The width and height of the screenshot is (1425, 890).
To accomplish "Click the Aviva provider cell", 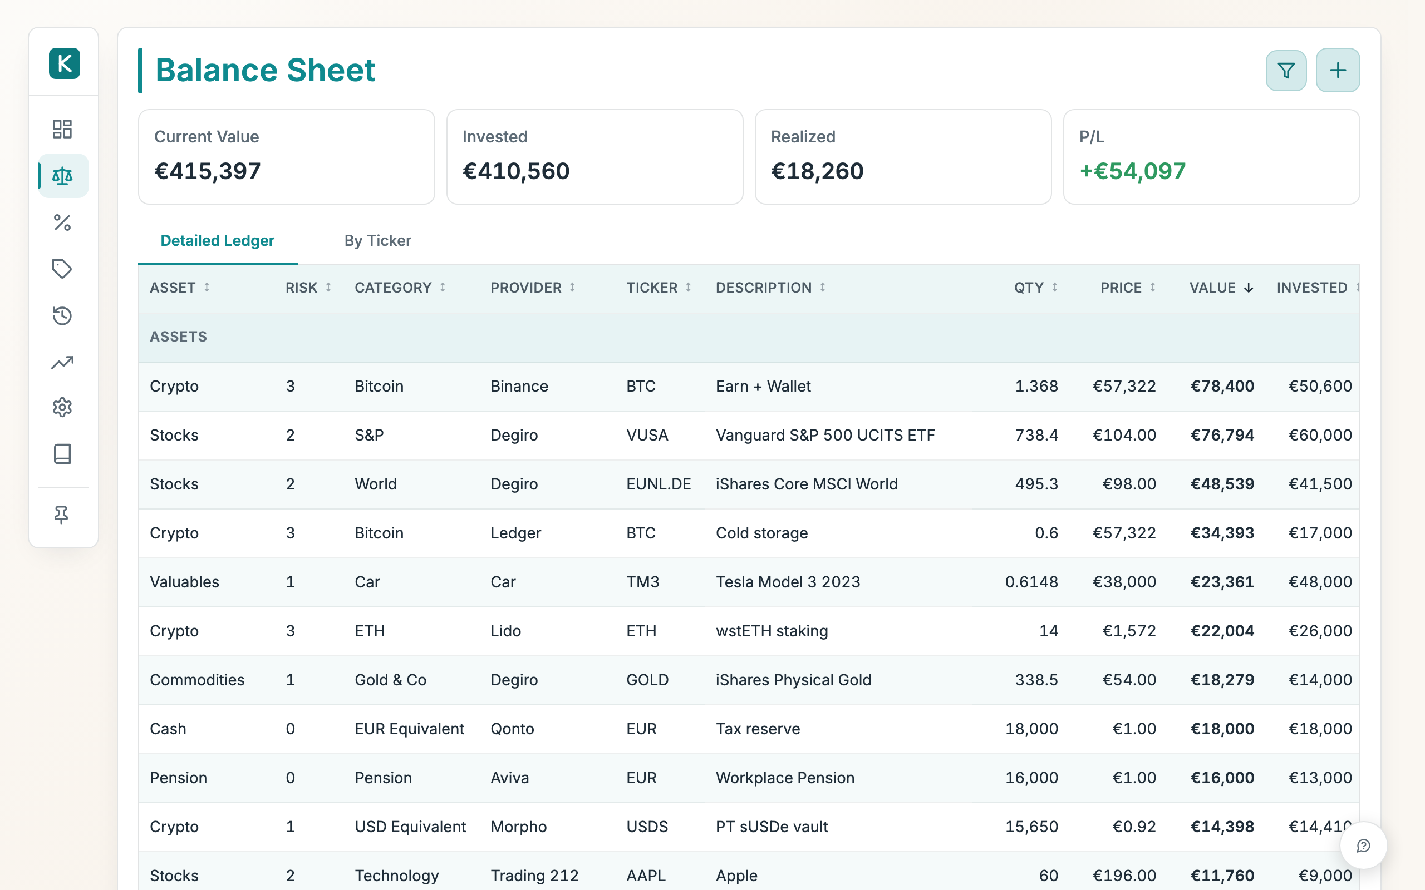I will pos(509,778).
